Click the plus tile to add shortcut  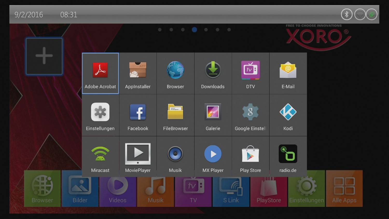44,56
